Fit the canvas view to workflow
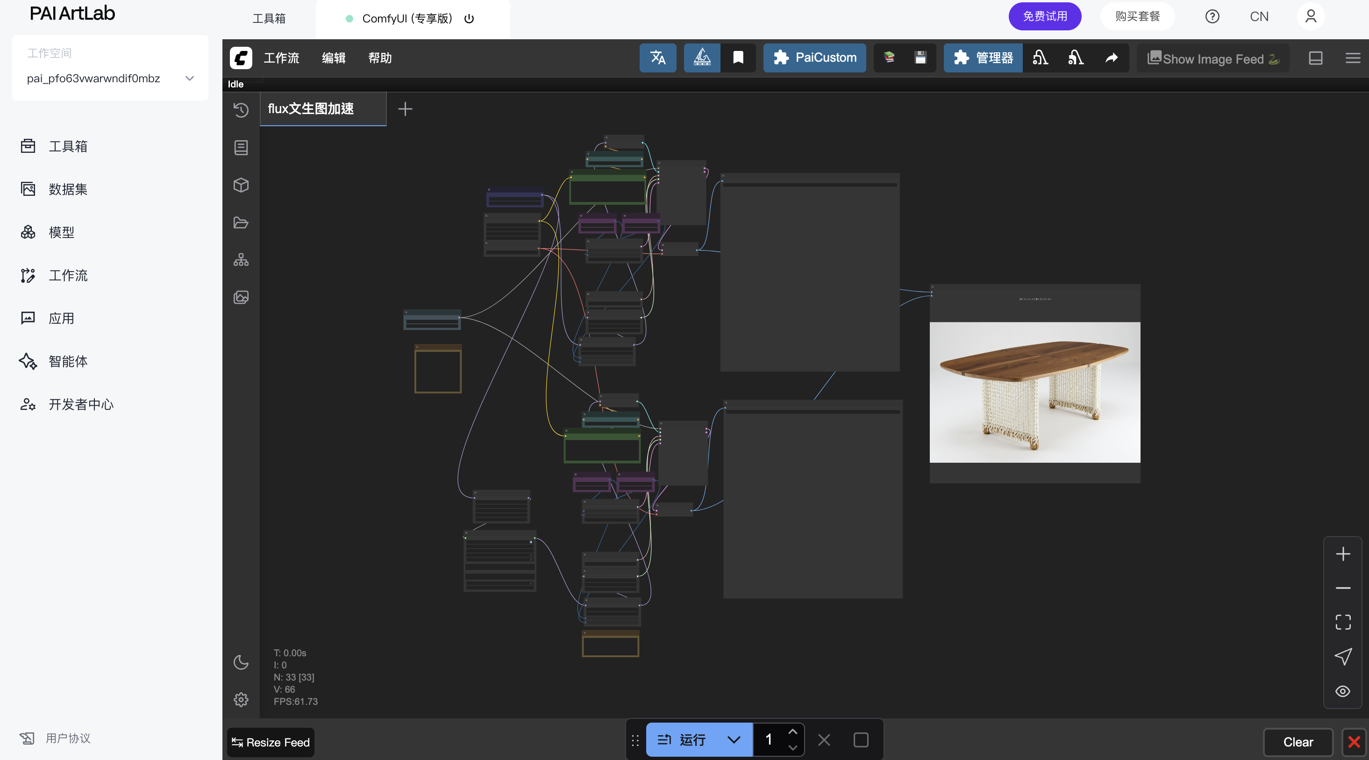 pos(1342,622)
